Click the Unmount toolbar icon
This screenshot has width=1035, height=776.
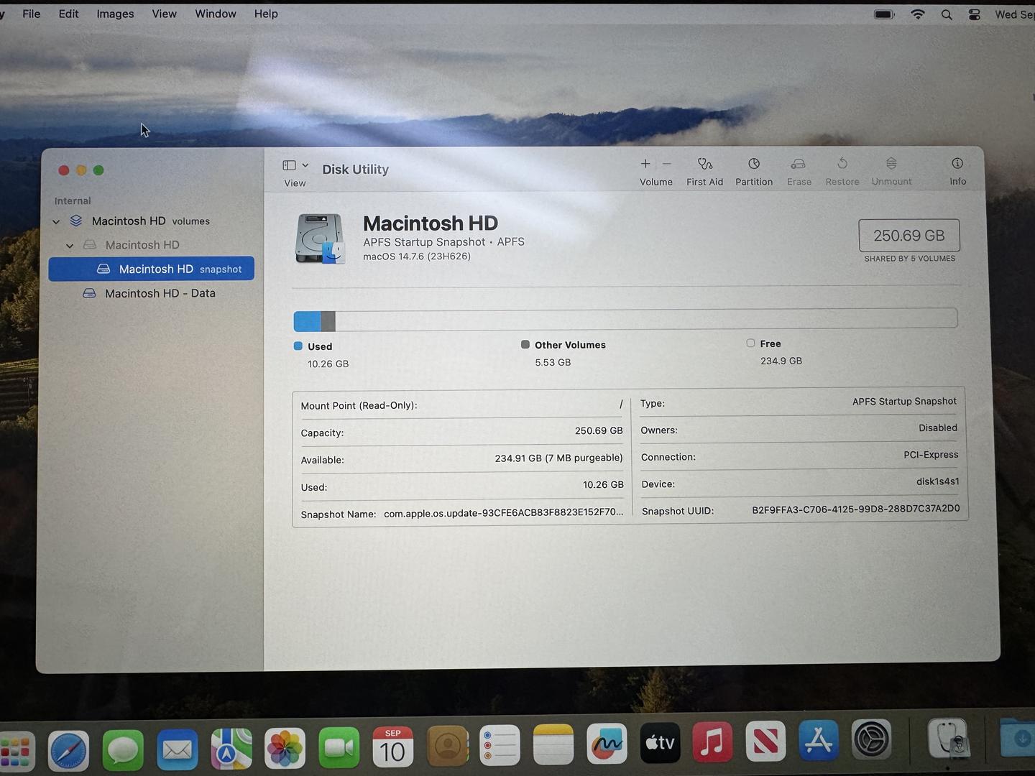coord(891,164)
